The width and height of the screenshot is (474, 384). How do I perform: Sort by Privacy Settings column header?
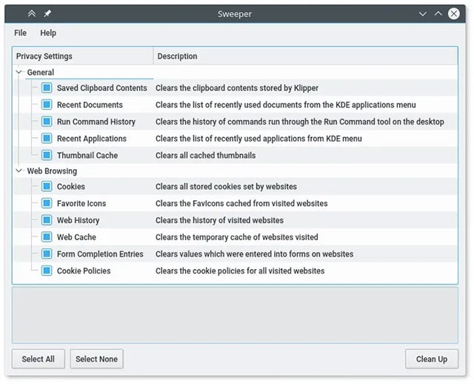[83, 56]
